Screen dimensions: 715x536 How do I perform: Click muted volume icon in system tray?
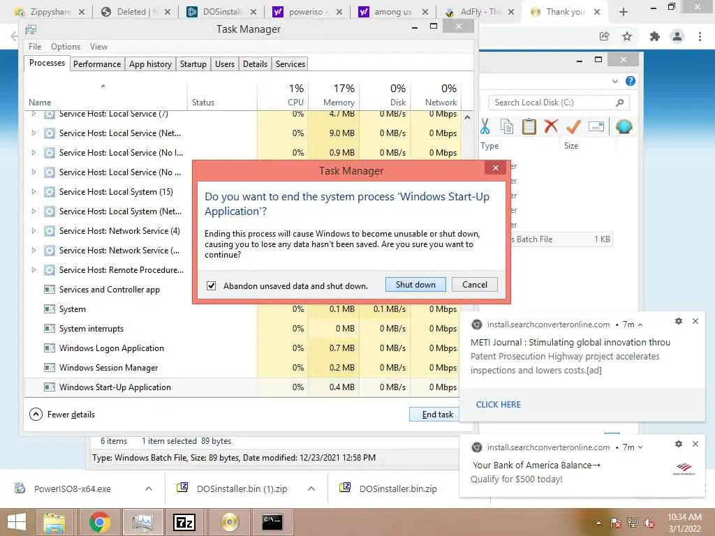click(x=649, y=523)
